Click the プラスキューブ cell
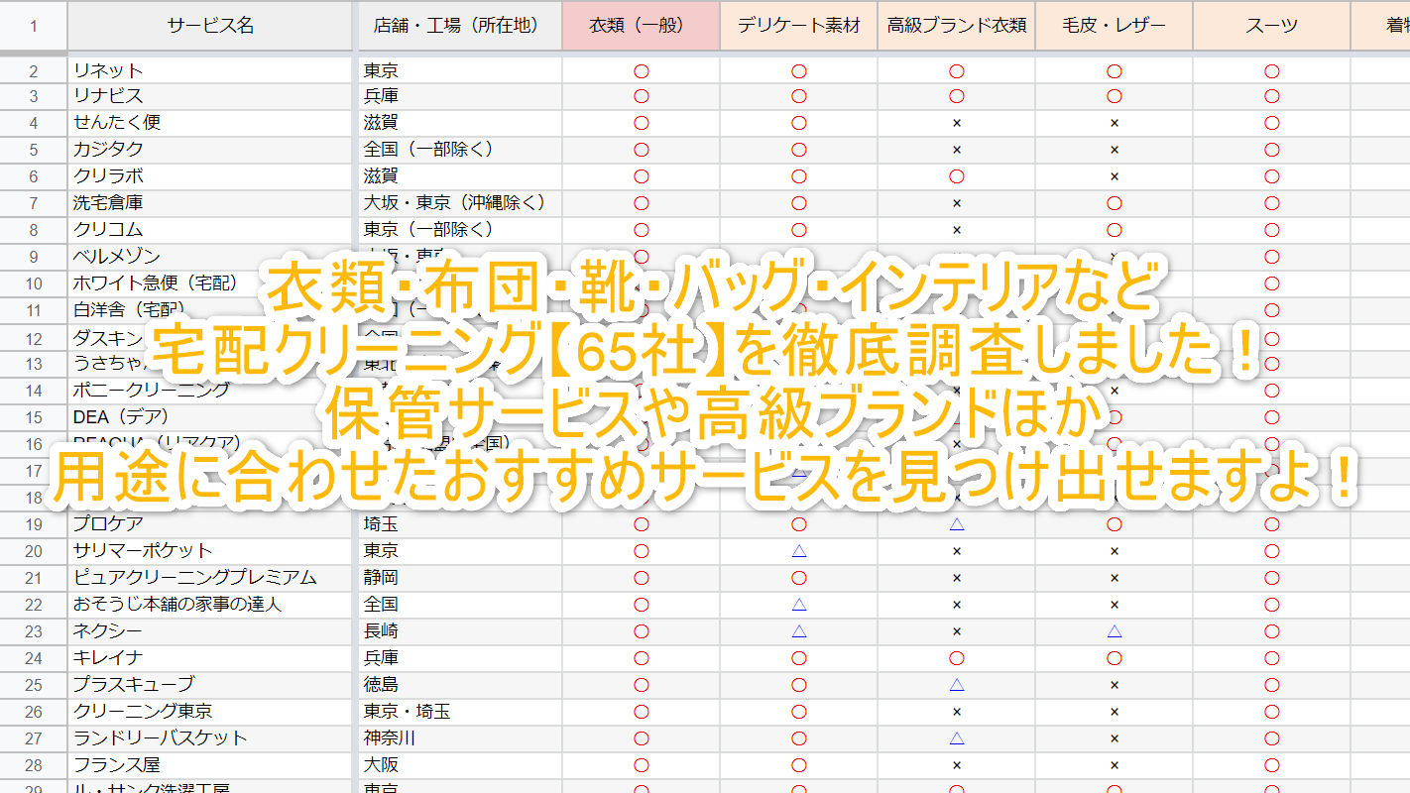Image resolution: width=1410 pixels, height=793 pixels. pos(211,685)
